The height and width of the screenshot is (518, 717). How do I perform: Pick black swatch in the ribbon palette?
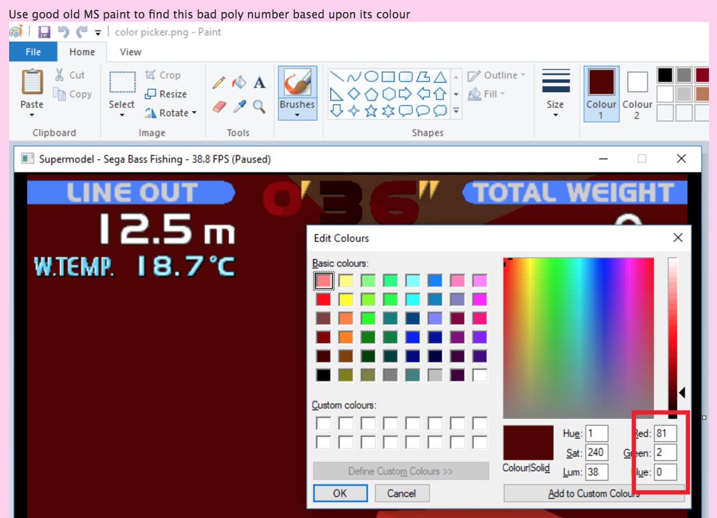pos(666,75)
